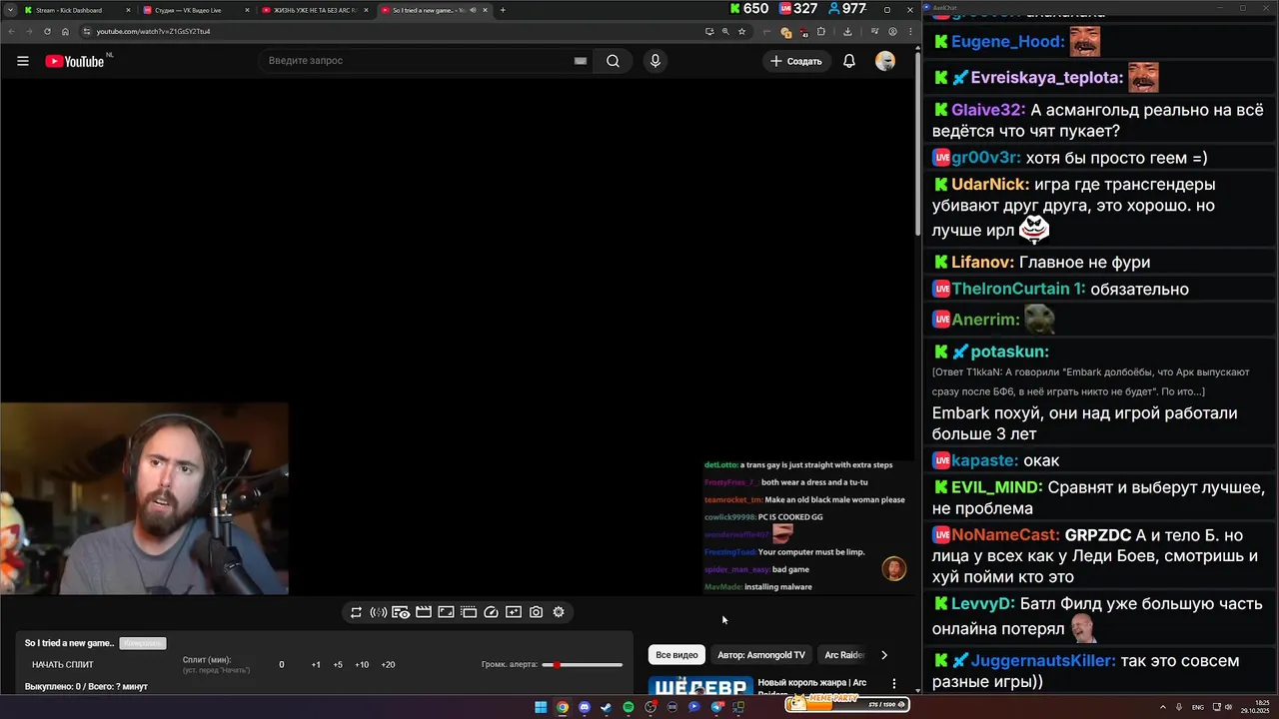Open the options menu for Новый король жанра video
The width and height of the screenshot is (1279, 719).
[x=894, y=684]
